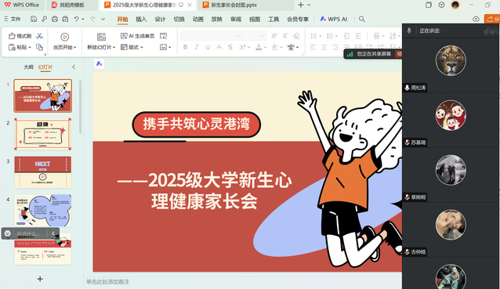
Task: Click the Format Painter brush icon
Action: [x=12, y=36]
